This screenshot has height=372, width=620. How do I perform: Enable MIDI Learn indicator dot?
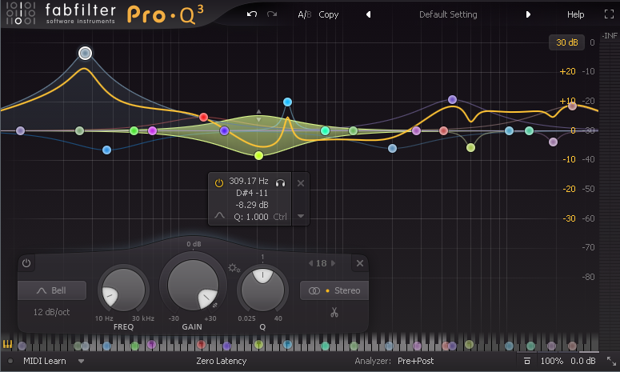pyautogui.click(x=10, y=361)
